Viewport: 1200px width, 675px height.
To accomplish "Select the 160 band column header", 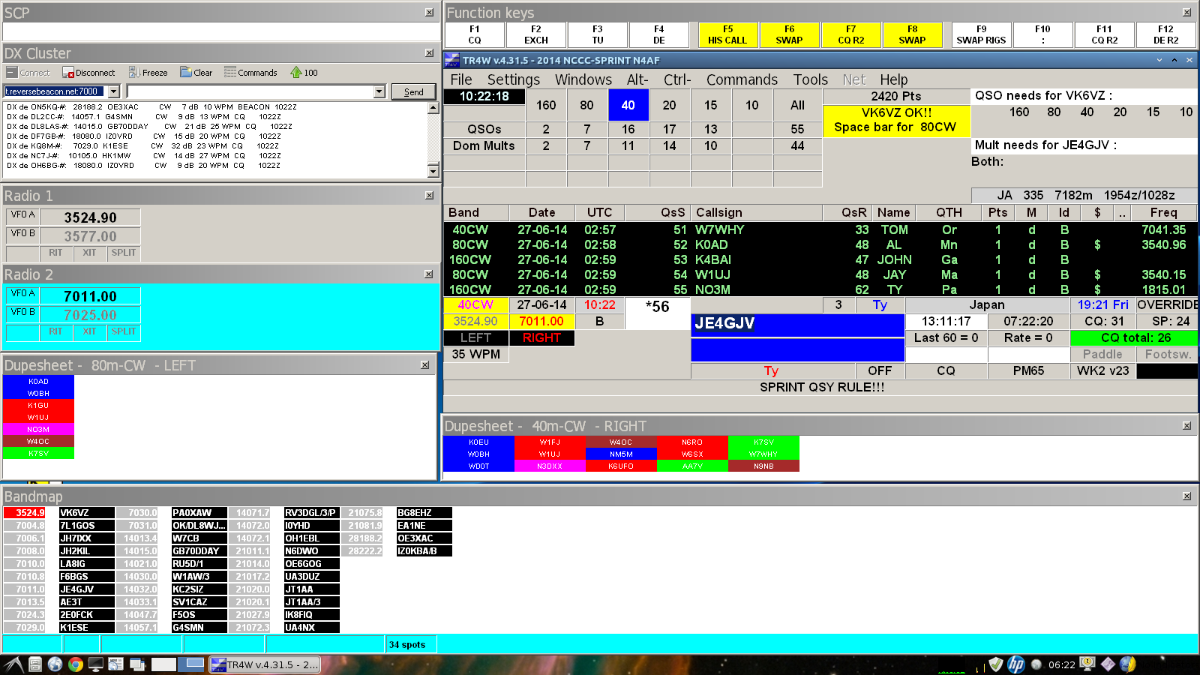I will [x=546, y=106].
